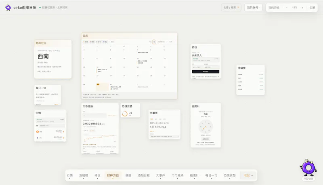
Task: Click the orange link in 每日一句 card
Action: pos(56,105)
